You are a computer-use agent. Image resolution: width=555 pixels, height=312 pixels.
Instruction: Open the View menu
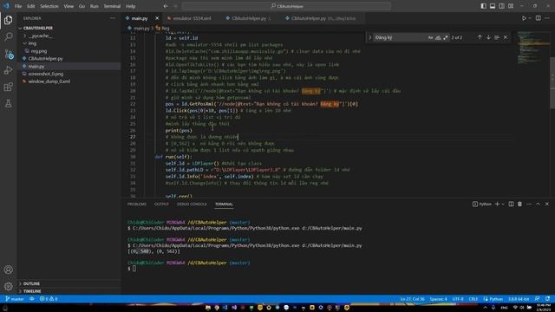click(69, 6)
